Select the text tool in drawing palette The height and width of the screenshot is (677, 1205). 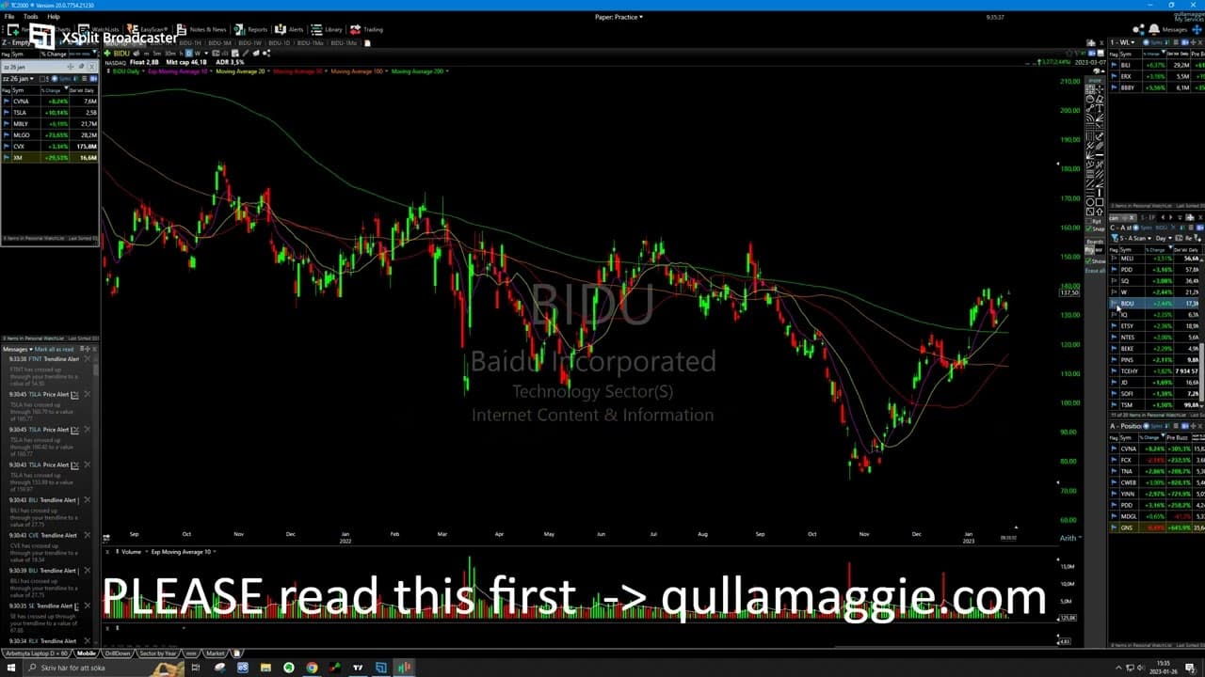pyautogui.click(x=1100, y=107)
